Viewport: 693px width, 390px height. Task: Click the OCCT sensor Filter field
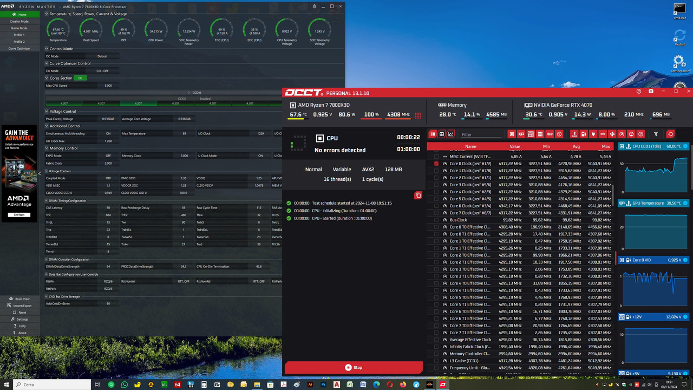click(481, 134)
